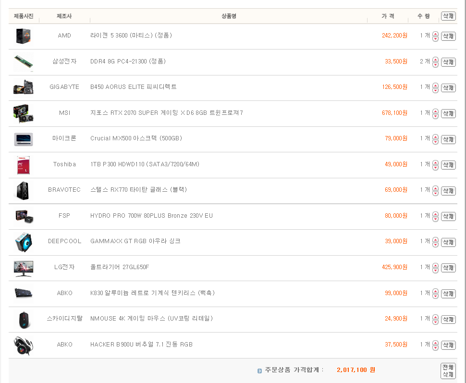
Task: Click product name HYDRO PRO 700W 80PLUS Bronze
Action: click(x=151, y=216)
